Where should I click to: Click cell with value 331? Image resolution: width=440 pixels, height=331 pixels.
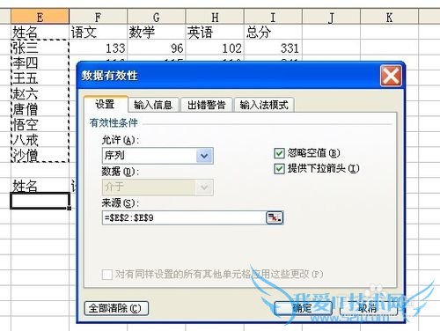point(273,48)
